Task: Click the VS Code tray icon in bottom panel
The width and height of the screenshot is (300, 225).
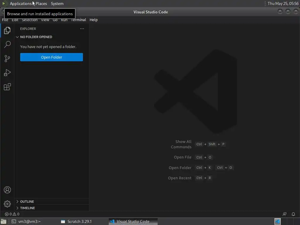Action: tap(277, 221)
